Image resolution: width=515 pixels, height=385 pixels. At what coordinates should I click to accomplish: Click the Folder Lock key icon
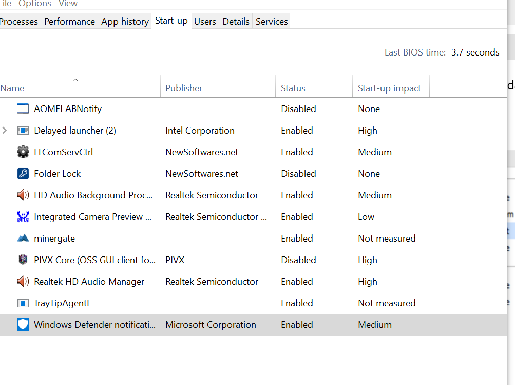pyautogui.click(x=23, y=174)
